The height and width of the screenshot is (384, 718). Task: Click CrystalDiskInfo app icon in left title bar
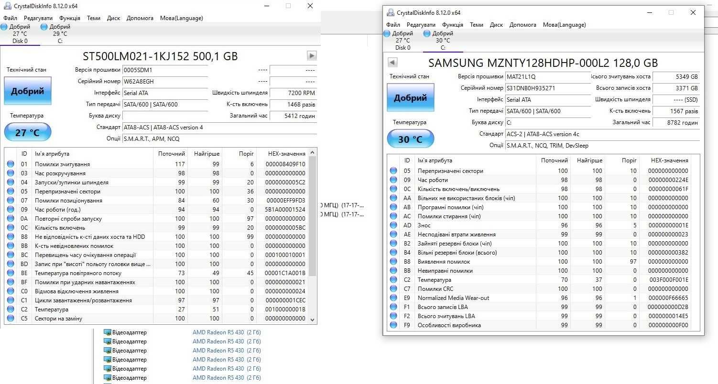coord(7,6)
